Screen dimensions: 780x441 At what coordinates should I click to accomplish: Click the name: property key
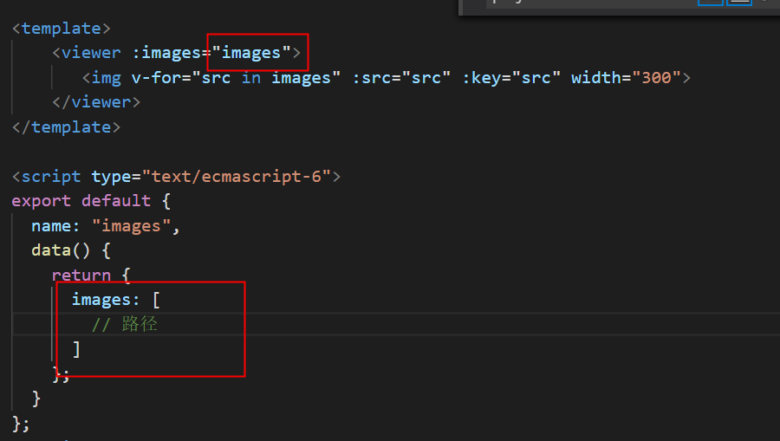pyautogui.click(x=55, y=226)
